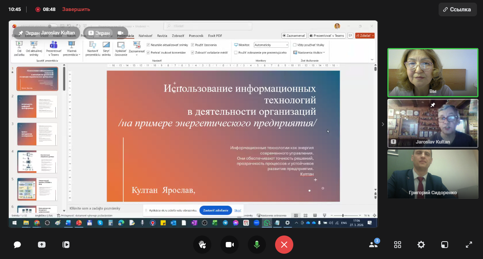Turn off the camera
483x259 pixels.
click(x=230, y=245)
